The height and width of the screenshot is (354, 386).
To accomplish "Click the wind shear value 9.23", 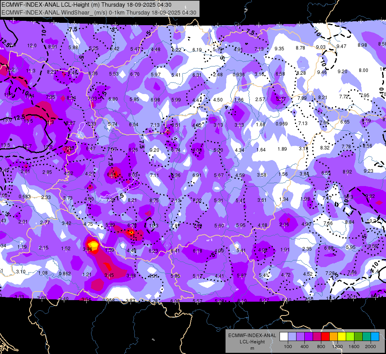I will pos(368,171).
